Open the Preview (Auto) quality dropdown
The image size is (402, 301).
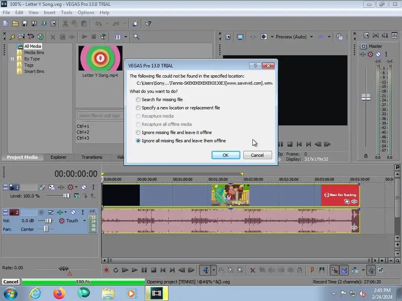pos(311,37)
